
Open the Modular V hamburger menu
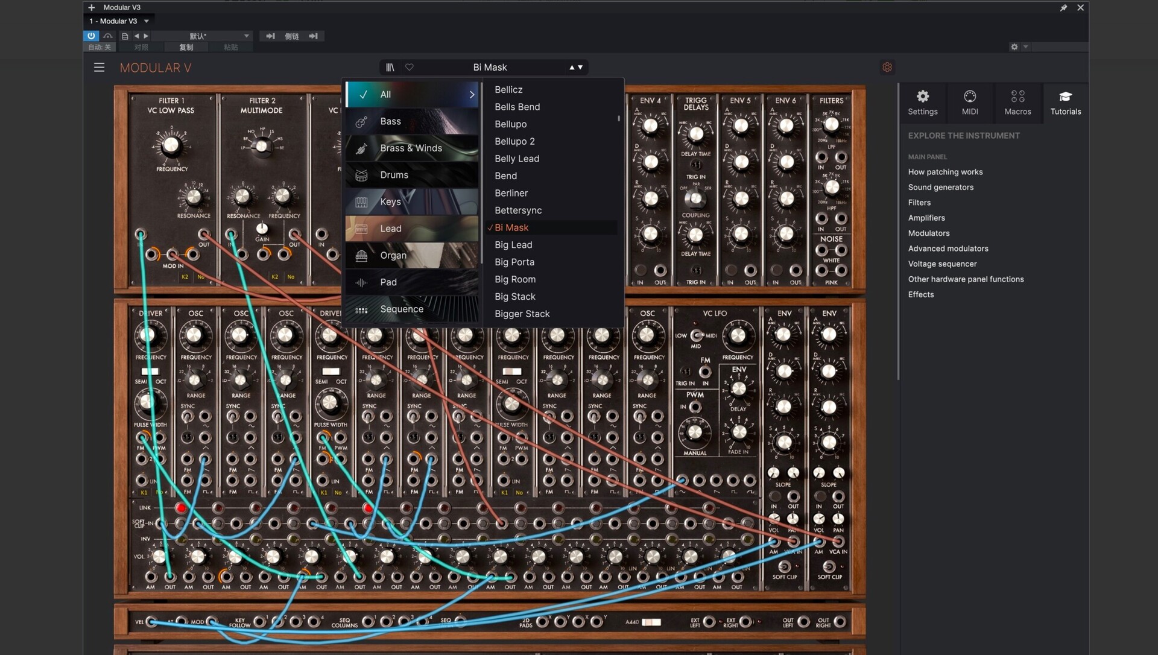pos(99,68)
